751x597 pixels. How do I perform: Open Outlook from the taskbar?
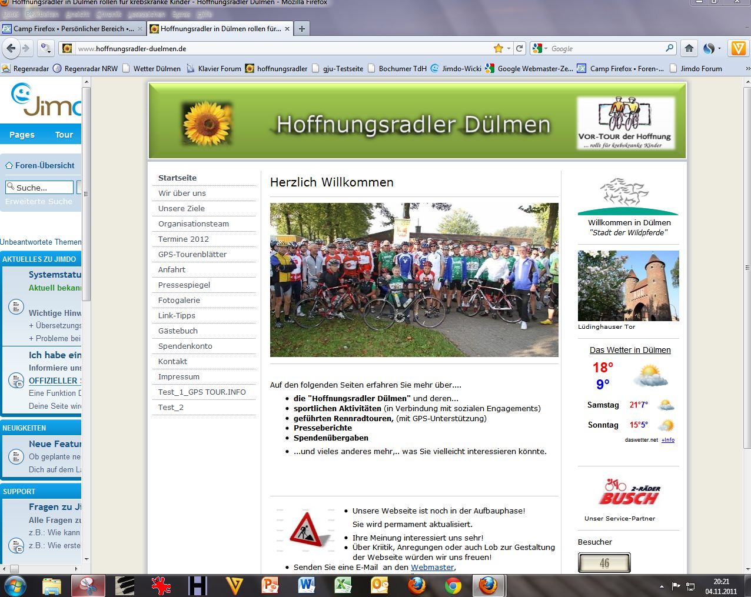(x=380, y=586)
